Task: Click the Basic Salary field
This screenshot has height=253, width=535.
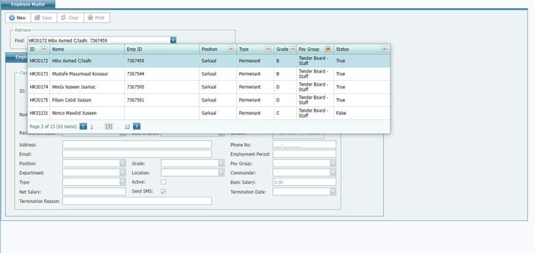Action: (x=305, y=182)
